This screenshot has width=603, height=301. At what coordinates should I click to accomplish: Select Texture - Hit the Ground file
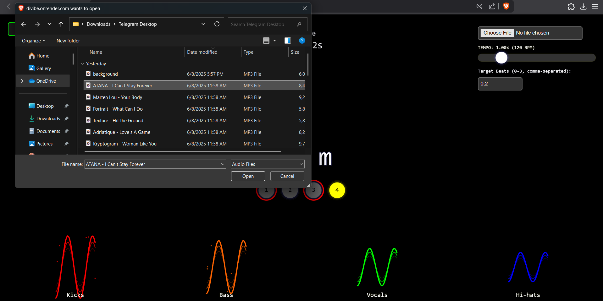(x=194, y=121)
